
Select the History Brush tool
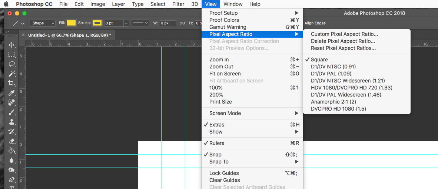pos(11,131)
